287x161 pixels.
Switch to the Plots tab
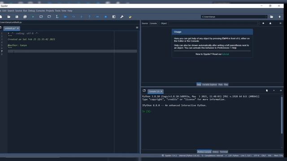point(220,85)
